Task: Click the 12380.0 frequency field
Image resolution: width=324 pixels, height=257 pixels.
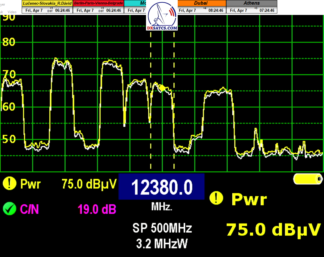Action: 161,187
